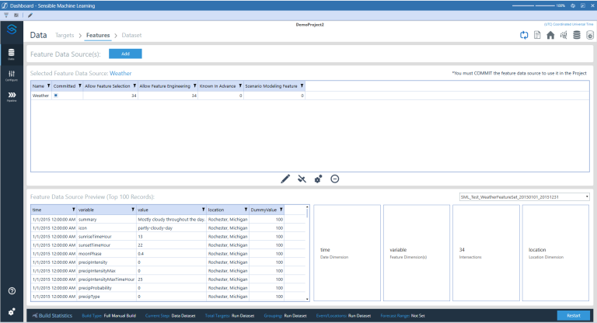
Task: Open the help question mark icon
Action: tap(12, 290)
